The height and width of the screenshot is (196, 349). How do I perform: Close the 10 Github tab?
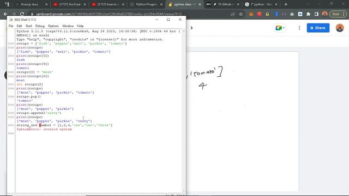tap(238, 4)
